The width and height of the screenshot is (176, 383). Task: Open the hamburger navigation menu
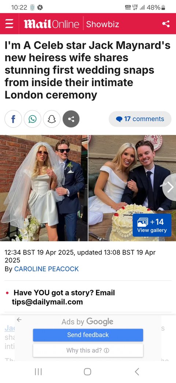(9, 24)
